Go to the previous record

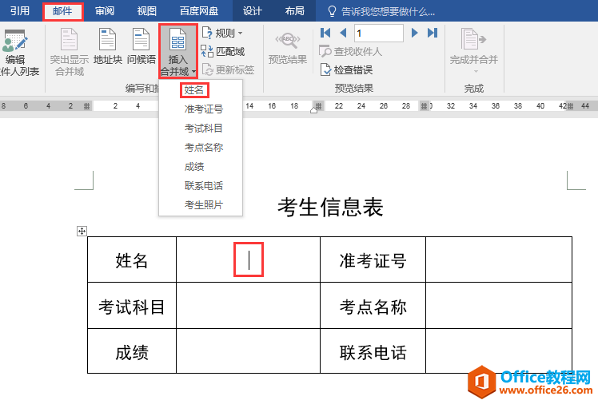(x=343, y=33)
